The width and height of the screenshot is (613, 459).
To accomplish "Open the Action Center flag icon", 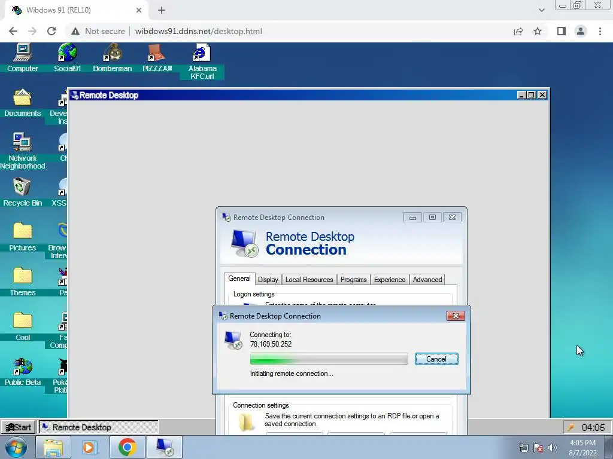I will tap(538, 448).
